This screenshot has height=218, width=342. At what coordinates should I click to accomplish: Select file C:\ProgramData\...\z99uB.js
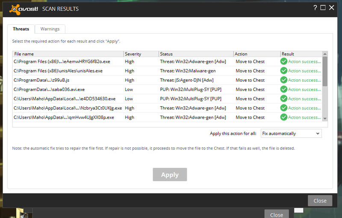(x=41, y=80)
